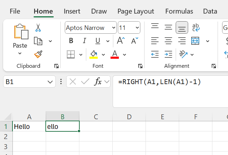Click the Orientation icon
The width and height of the screenshot is (228, 155).
pos(183,54)
